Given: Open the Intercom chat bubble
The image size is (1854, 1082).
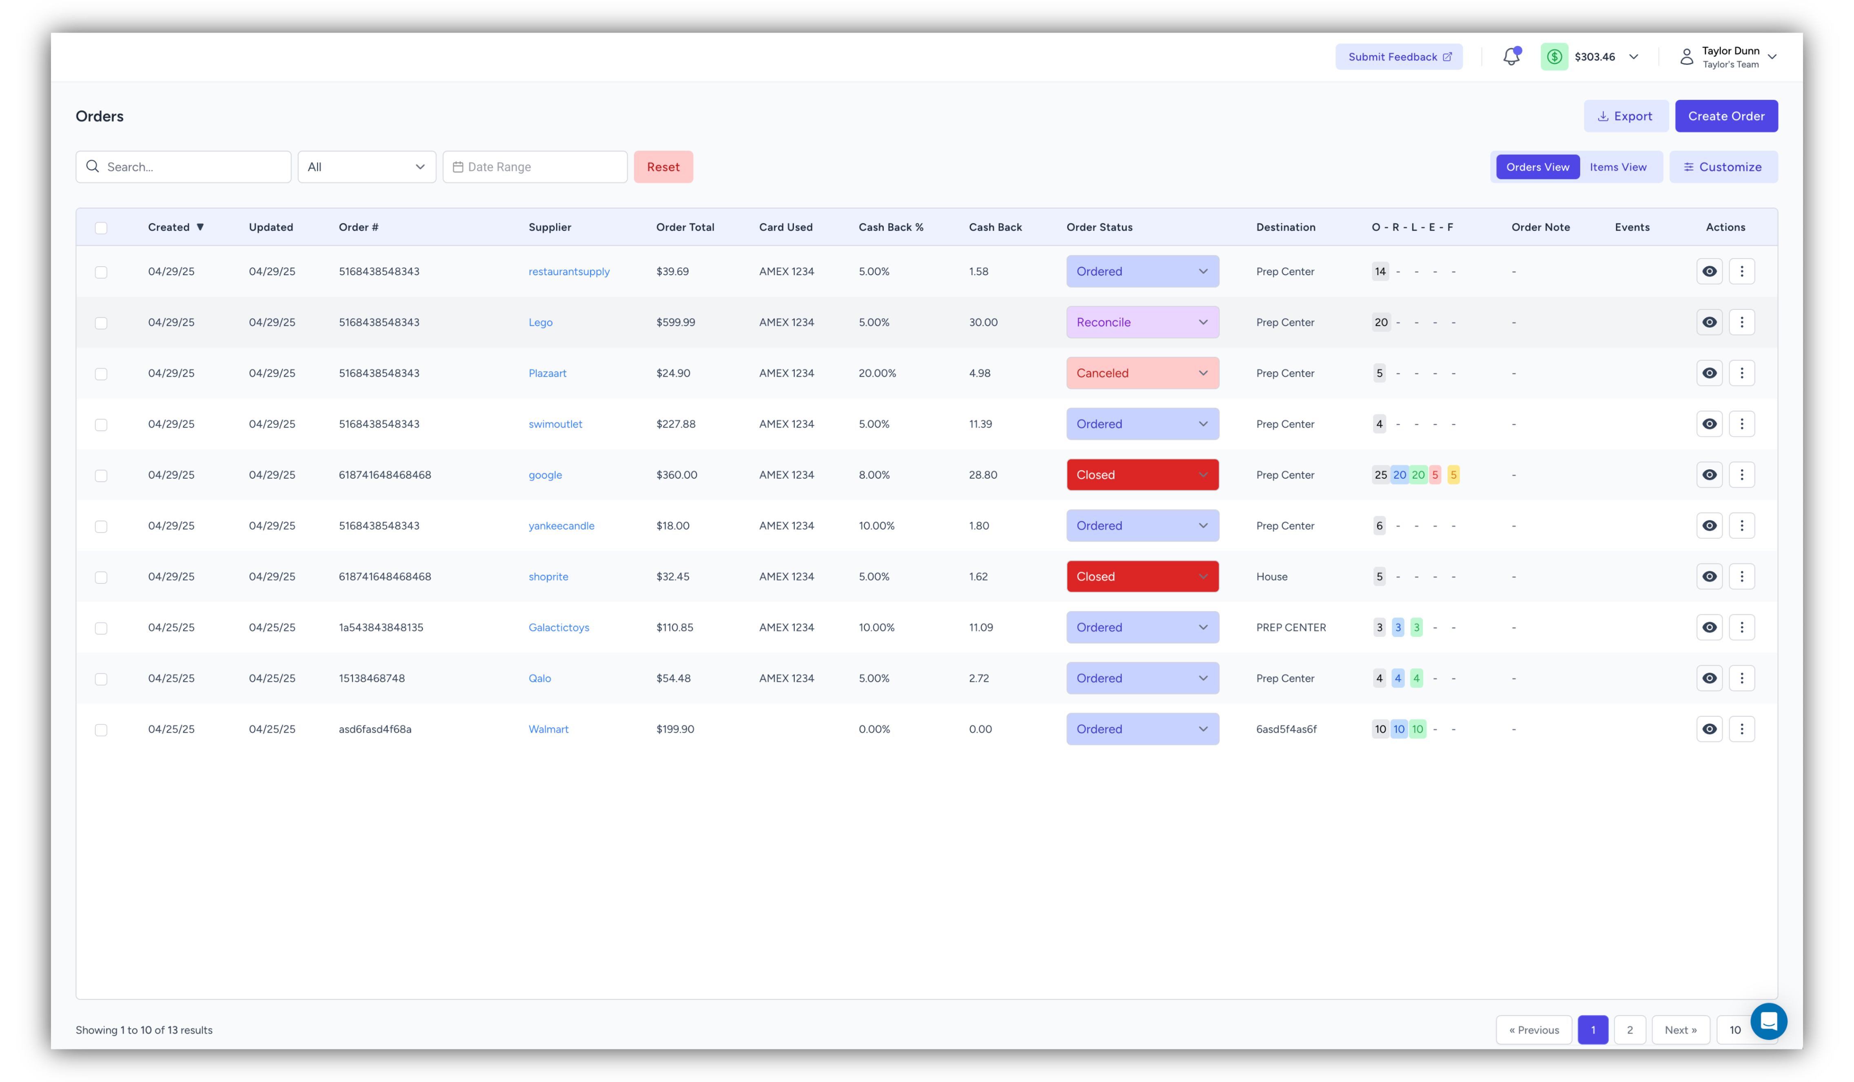Looking at the screenshot, I should (x=1770, y=1021).
